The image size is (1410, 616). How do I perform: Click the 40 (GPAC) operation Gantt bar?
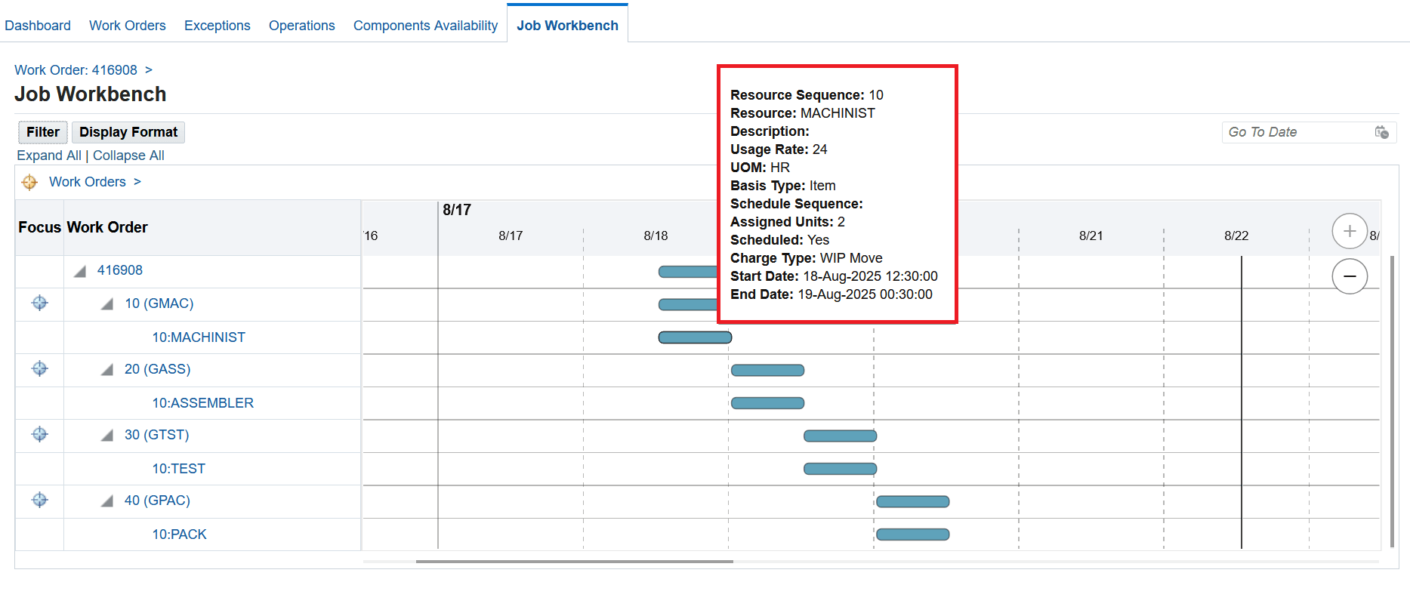click(x=912, y=501)
